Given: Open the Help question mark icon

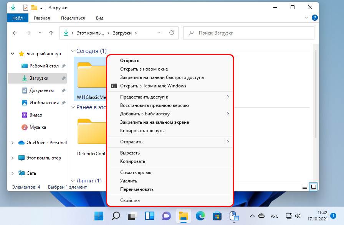Looking at the screenshot, I should (314, 18).
